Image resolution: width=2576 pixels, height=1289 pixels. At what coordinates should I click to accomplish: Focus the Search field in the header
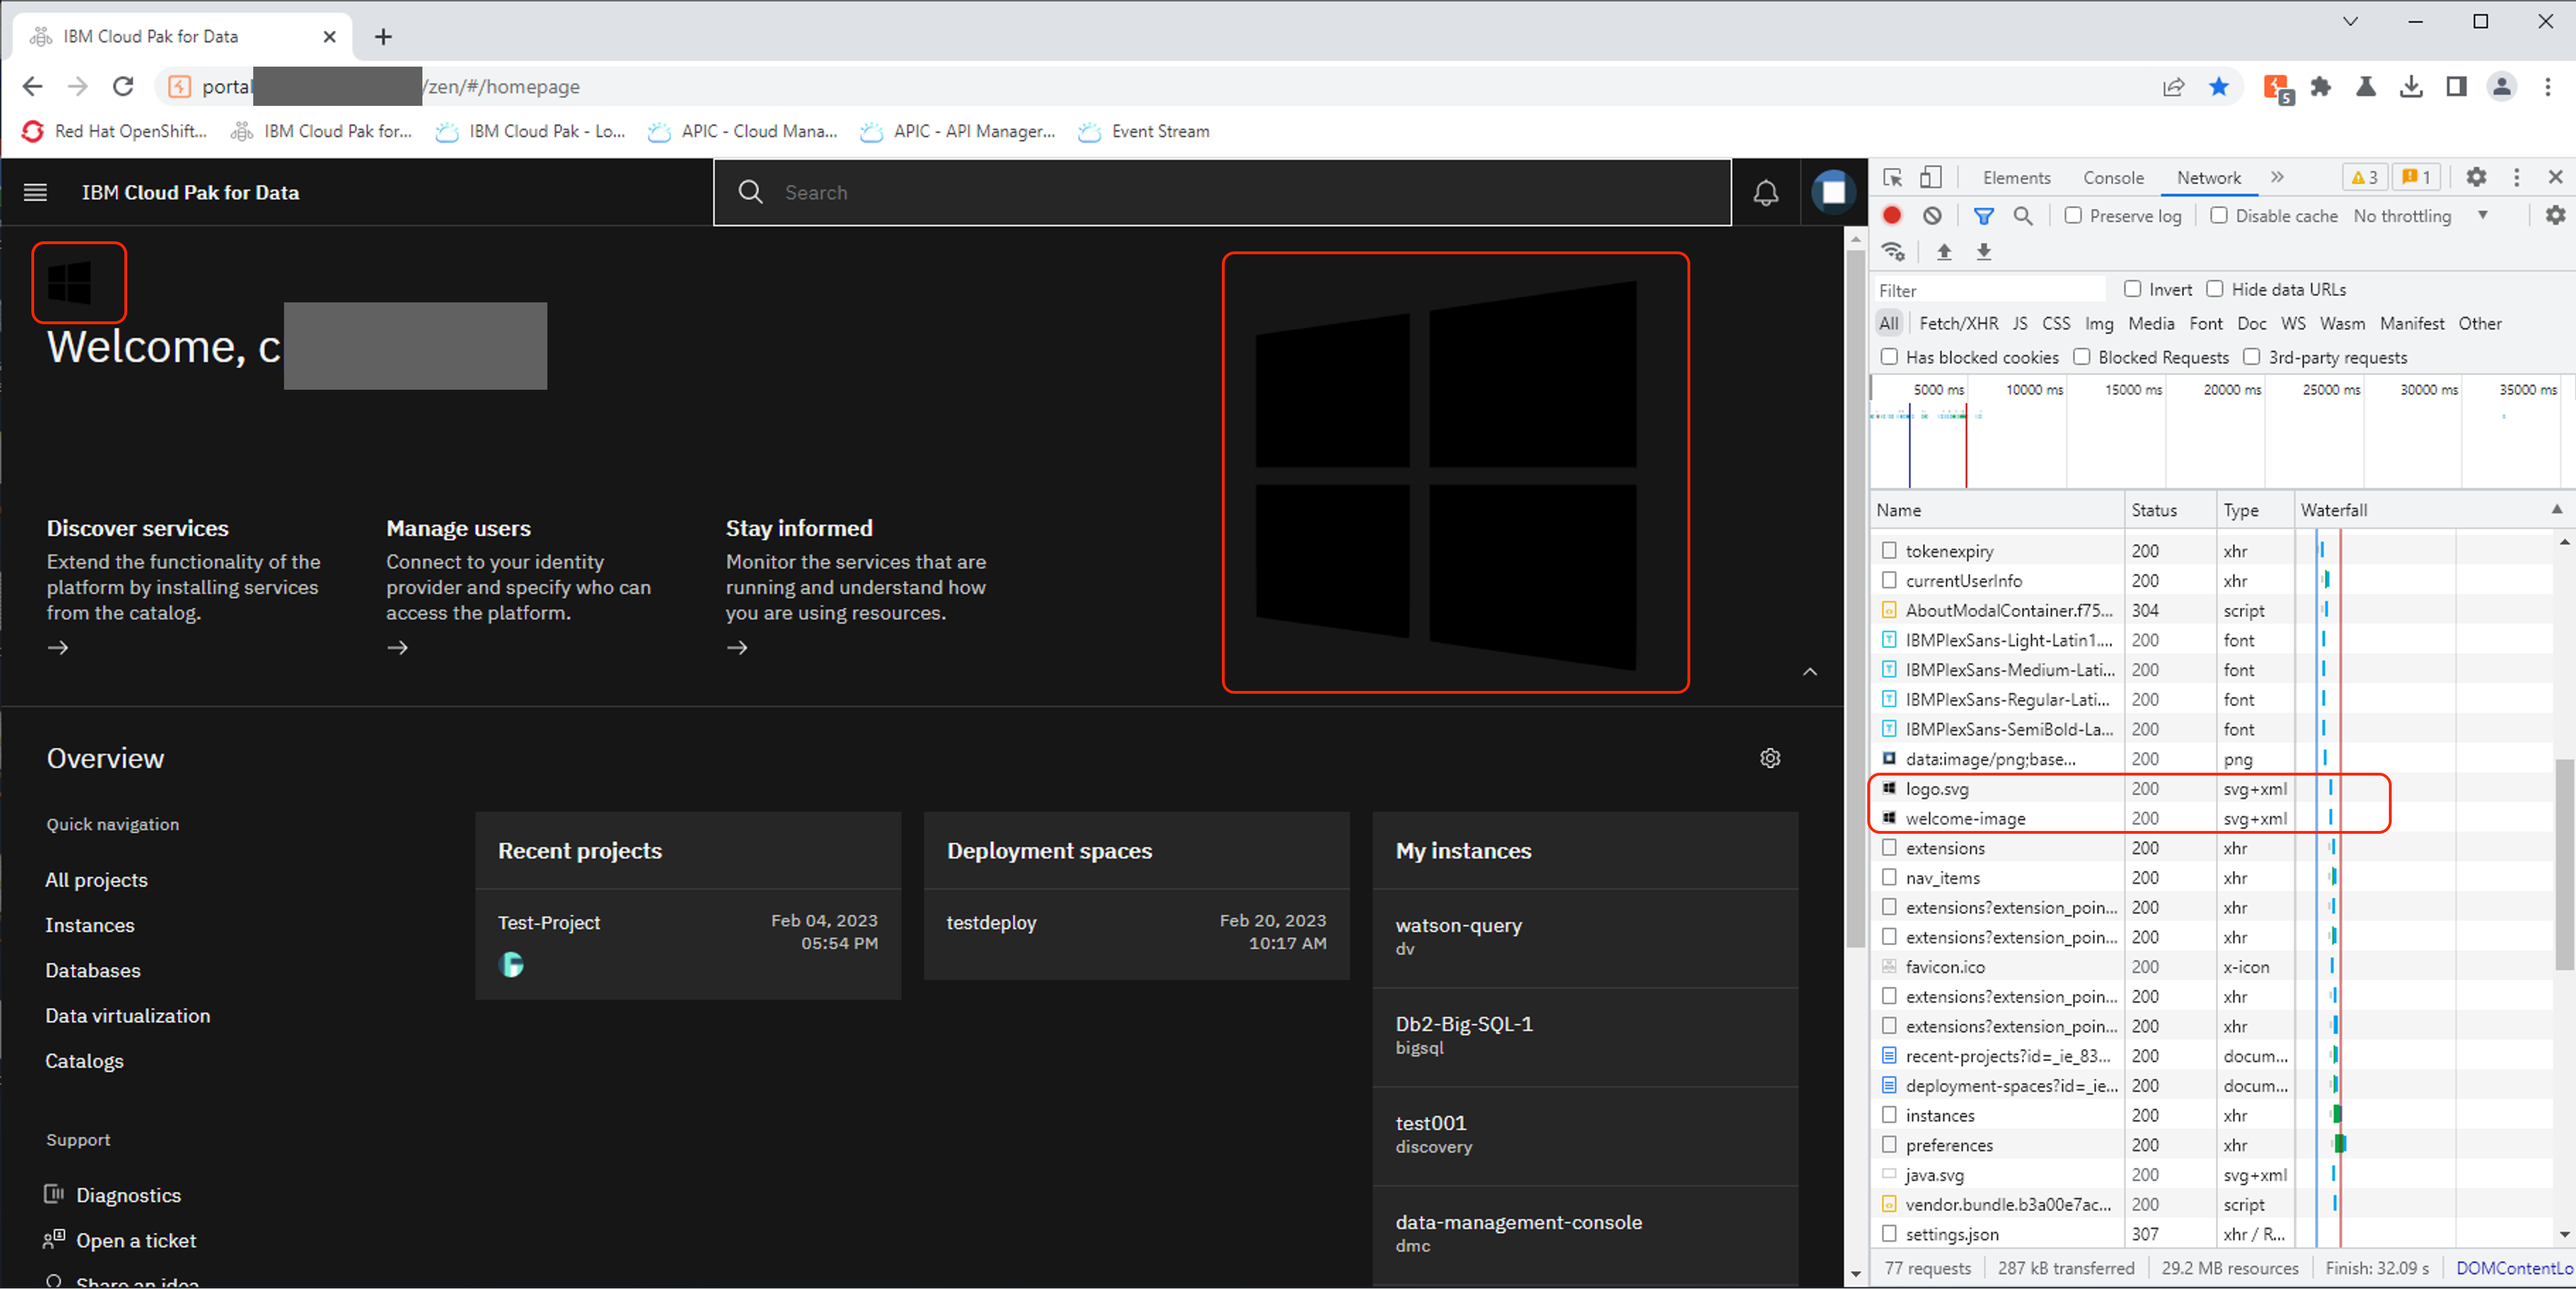point(1222,192)
